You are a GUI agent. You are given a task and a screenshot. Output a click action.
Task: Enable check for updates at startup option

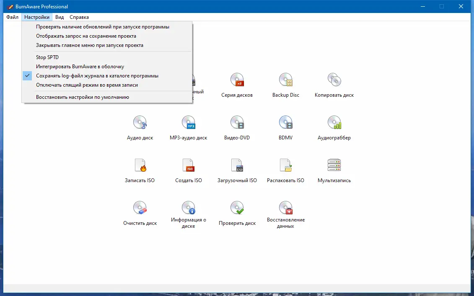click(107, 27)
